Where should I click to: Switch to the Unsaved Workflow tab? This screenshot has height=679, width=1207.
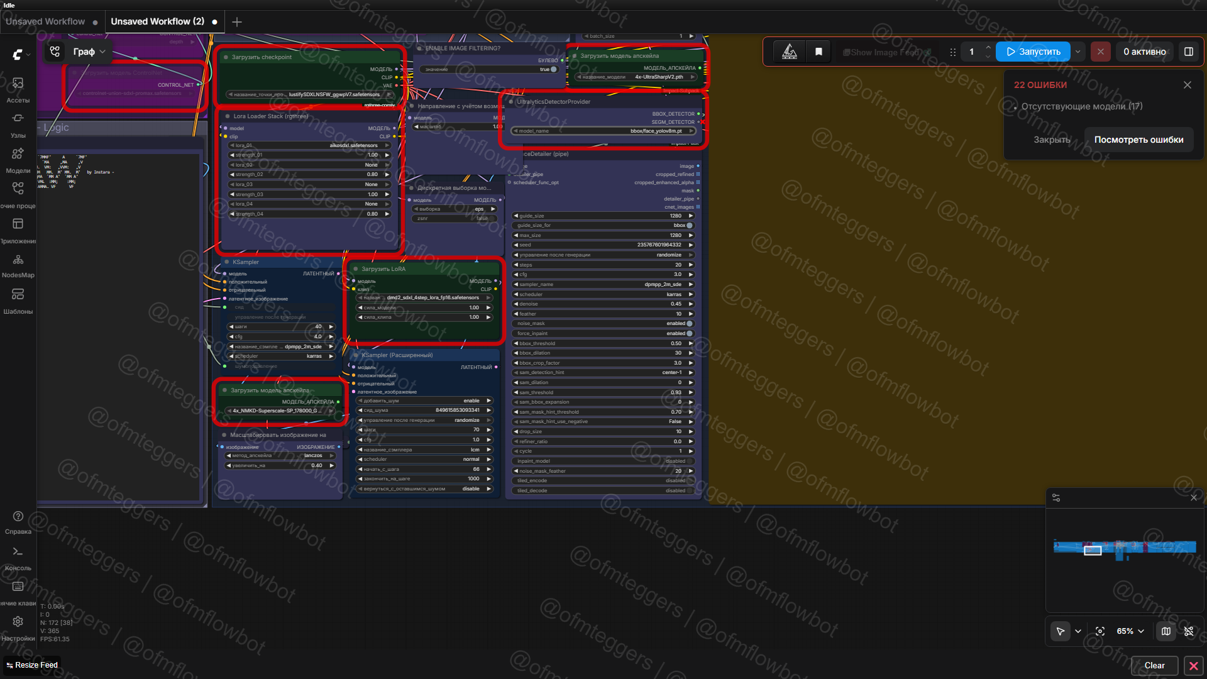(45, 21)
